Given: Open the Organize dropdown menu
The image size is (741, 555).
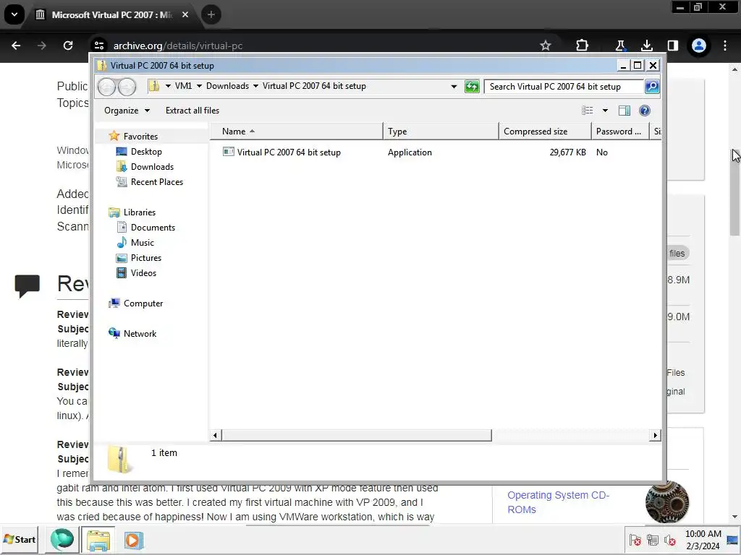Looking at the screenshot, I should click(x=127, y=111).
